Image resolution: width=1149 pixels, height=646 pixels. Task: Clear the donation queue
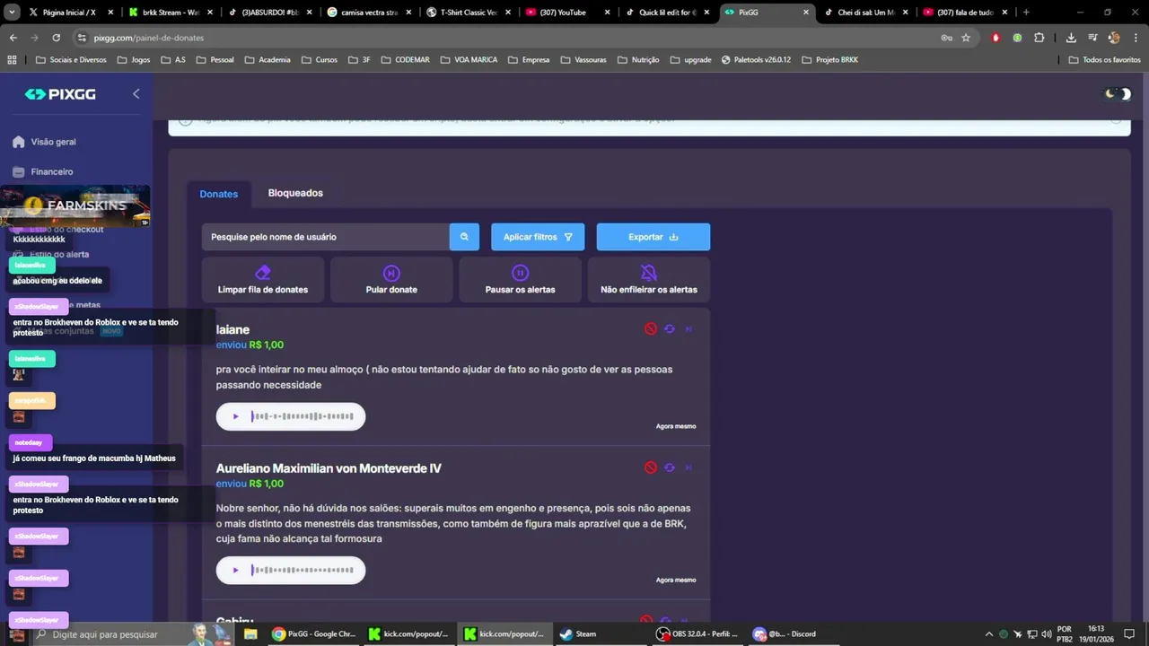point(263,280)
